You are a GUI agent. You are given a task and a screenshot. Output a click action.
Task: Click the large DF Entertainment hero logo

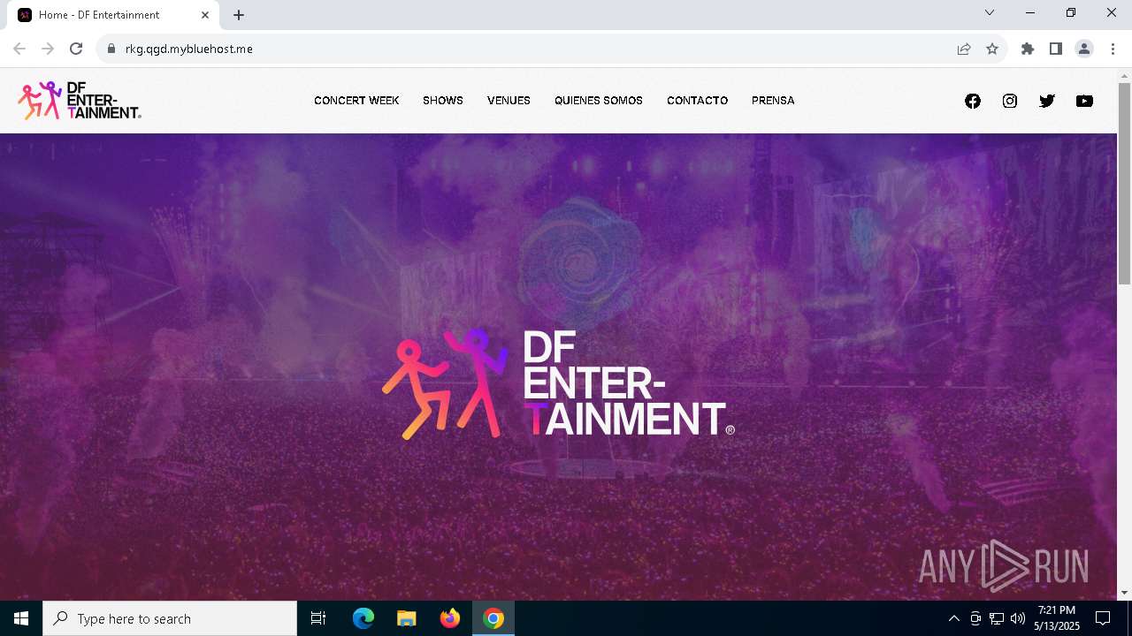click(558, 384)
